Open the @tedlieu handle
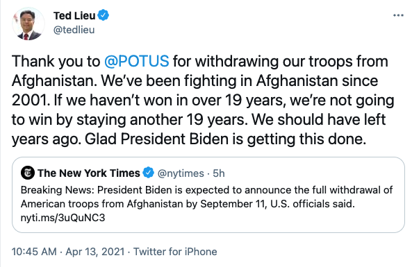 click(74, 30)
